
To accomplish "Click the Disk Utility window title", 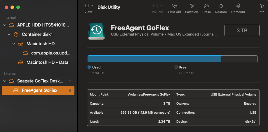I will 109,7.
